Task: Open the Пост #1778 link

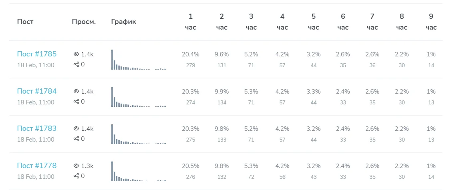Action: [37, 166]
